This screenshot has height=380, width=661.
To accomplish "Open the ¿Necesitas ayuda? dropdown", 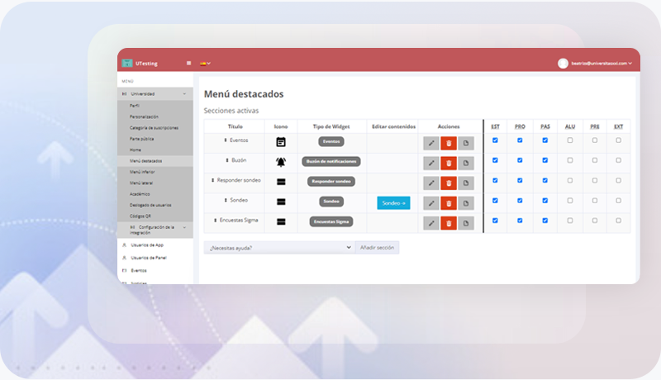I will pyautogui.click(x=279, y=247).
